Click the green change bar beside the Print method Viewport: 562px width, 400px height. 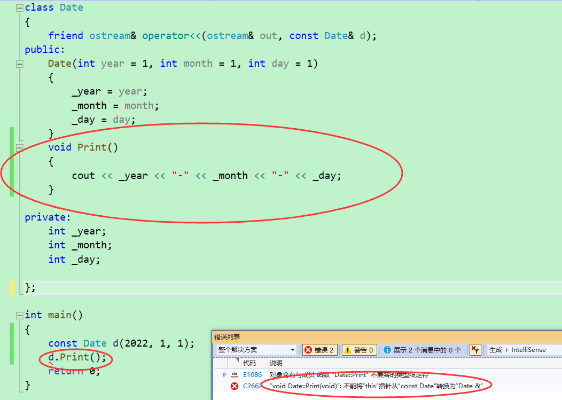coord(11,163)
